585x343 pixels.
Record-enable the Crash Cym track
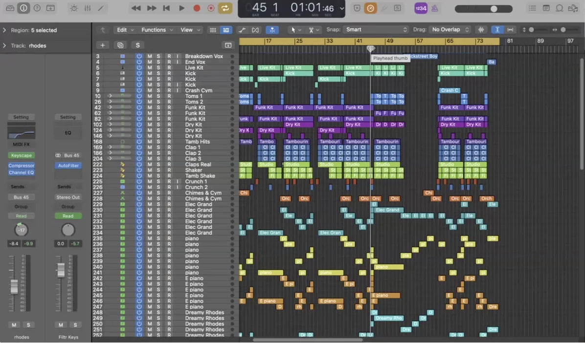pyautogui.click(x=169, y=90)
